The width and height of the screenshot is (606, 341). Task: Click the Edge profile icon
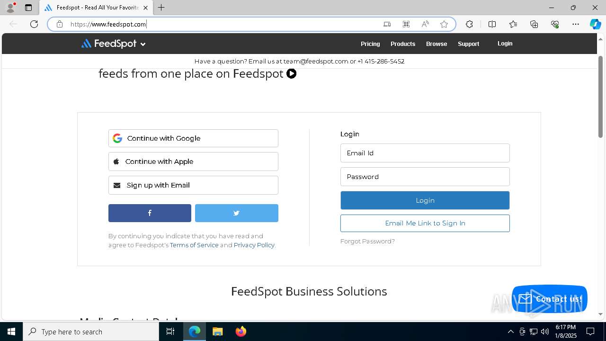(10, 8)
